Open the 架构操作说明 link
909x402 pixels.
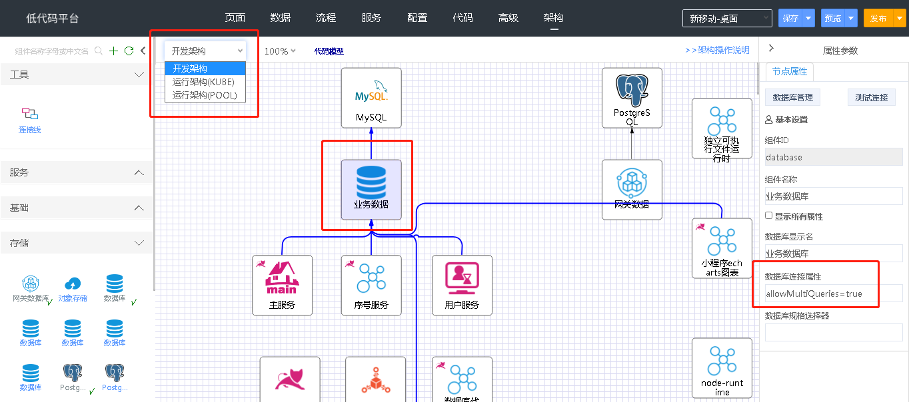(x=717, y=51)
